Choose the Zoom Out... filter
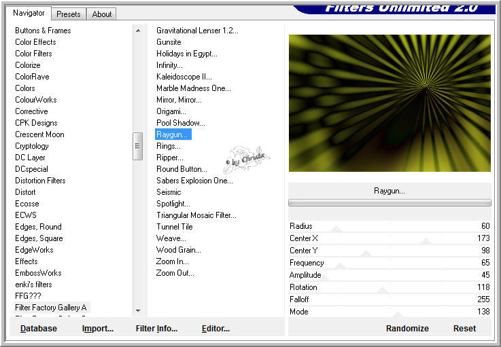The width and height of the screenshot is (501, 347). click(x=175, y=273)
